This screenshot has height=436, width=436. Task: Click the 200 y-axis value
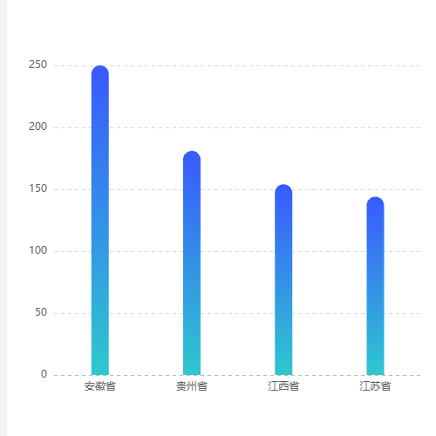coord(37,126)
